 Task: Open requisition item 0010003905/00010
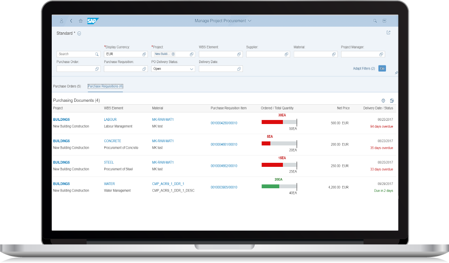click(x=224, y=187)
